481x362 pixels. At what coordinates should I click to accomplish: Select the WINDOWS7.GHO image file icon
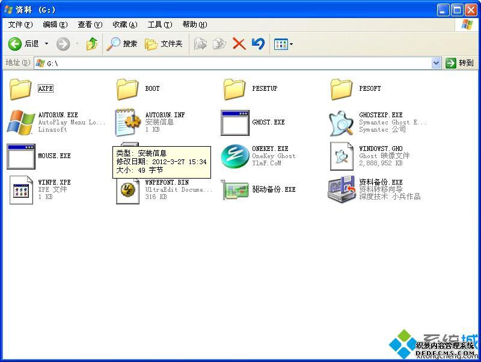click(x=342, y=156)
